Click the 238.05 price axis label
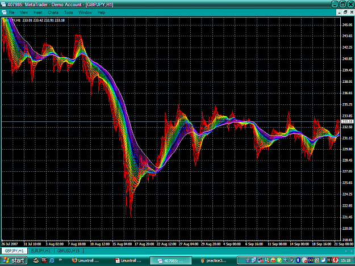Viewport: 355px width, 266px height. click(x=347, y=82)
